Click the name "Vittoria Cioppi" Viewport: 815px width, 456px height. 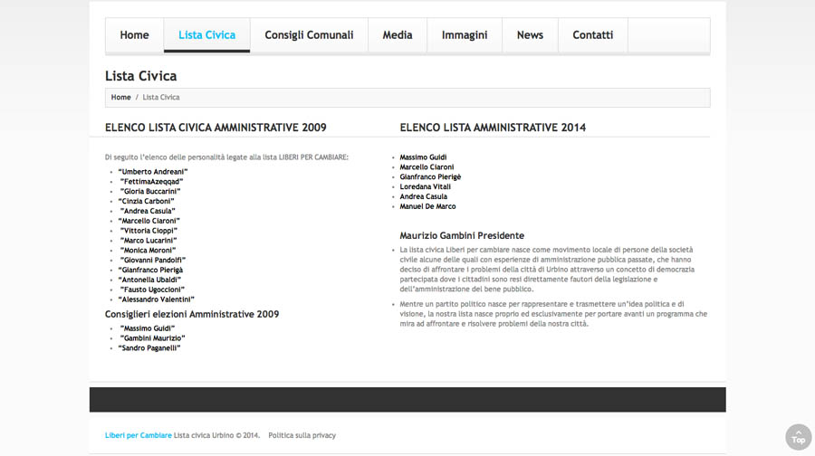coord(149,231)
